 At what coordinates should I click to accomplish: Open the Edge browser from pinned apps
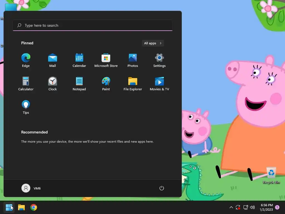coord(26,60)
